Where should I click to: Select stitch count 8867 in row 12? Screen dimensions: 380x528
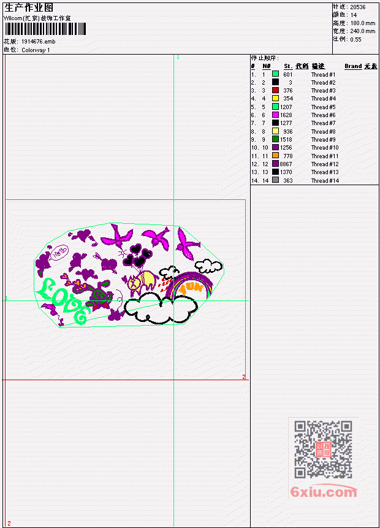pos(286,164)
